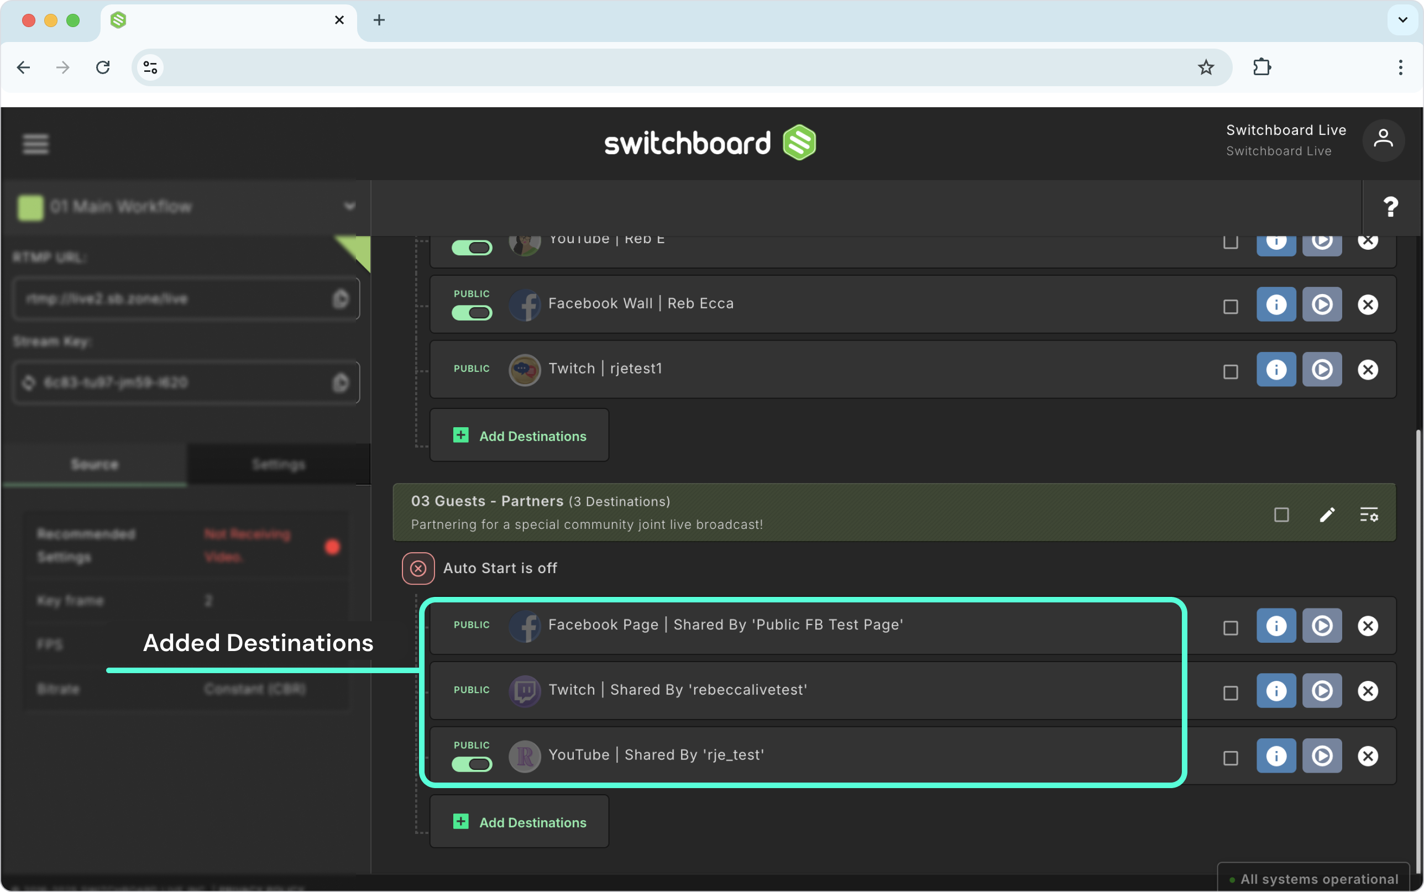Image resolution: width=1424 pixels, height=892 pixels.
Task: Open browser extensions
Action: pyautogui.click(x=1262, y=67)
